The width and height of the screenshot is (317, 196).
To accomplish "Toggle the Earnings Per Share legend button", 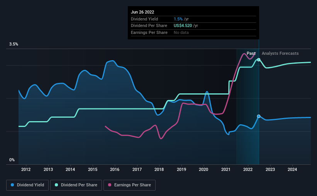I will pyautogui.click(x=129, y=185).
